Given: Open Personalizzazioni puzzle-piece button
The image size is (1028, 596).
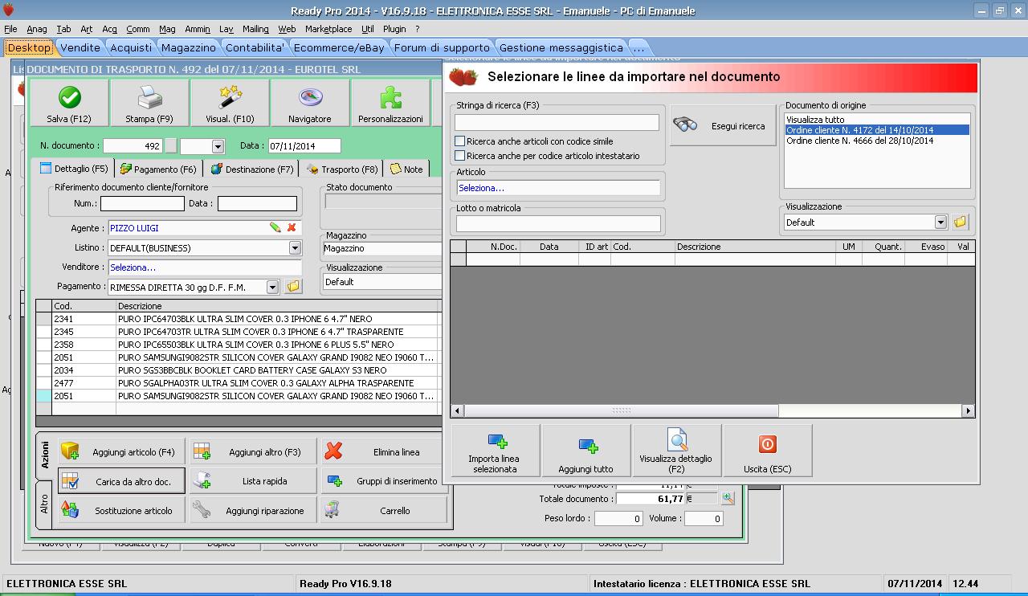Looking at the screenshot, I should coord(390,104).
